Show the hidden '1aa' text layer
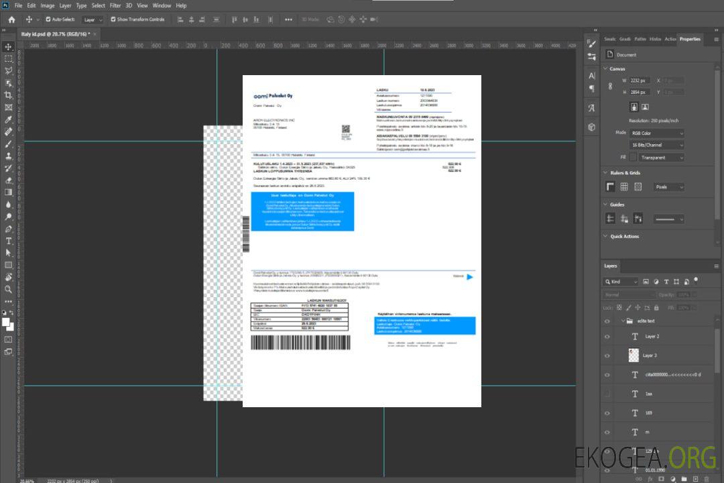 (x=607, y=394)
